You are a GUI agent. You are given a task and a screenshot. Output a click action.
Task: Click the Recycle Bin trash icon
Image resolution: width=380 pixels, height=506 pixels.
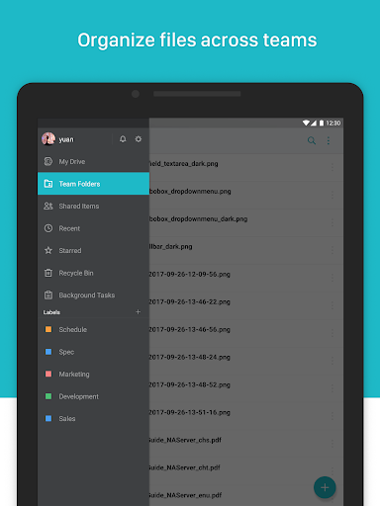[x=48, y=273]
